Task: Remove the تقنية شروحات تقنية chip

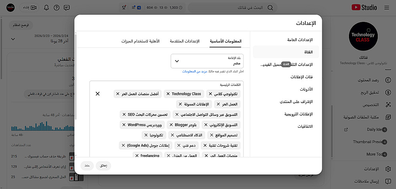Action: tap(205, 146)
